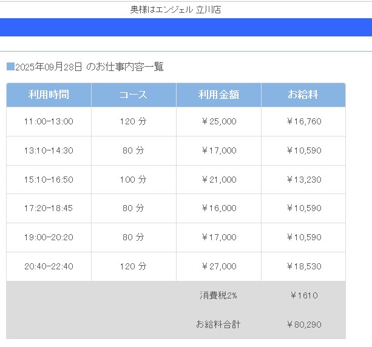Click the solid blue banner bar
The height and width of the screenshot is (347, 372).
186,27
